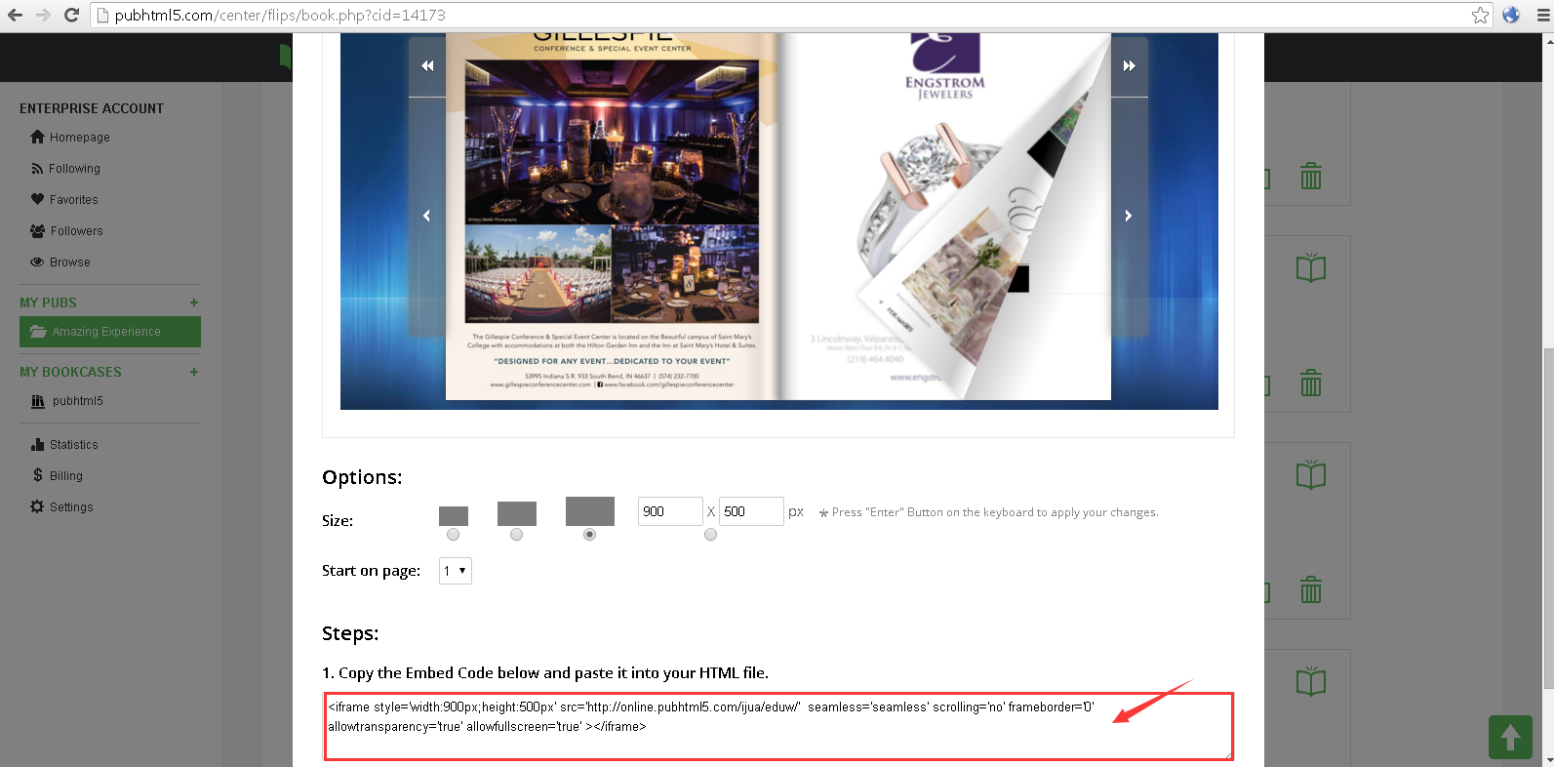
Task: Open Statistics via its bar chart icon
Action: [x=38, y=445]
